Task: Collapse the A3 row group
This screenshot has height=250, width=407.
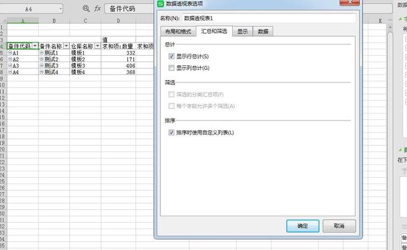Action: [x=10, y=65]
